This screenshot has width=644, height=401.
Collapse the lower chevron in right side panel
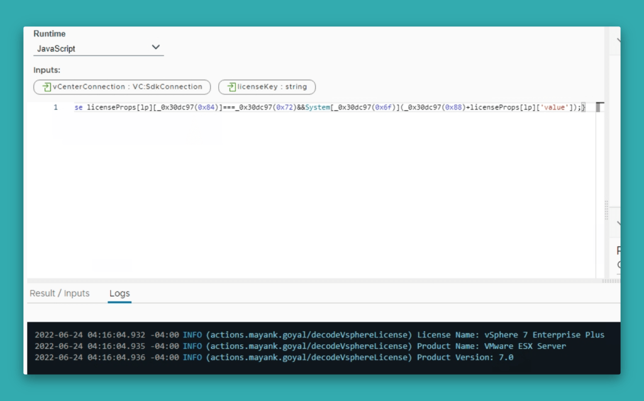[x=618, y=223]
